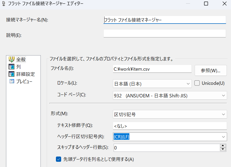Maximize the editor window

[206, 4]
